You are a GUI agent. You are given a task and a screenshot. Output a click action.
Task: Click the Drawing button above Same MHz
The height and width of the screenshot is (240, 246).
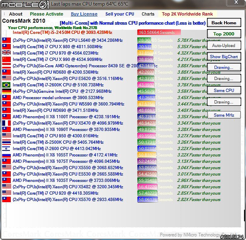point(224,102)
